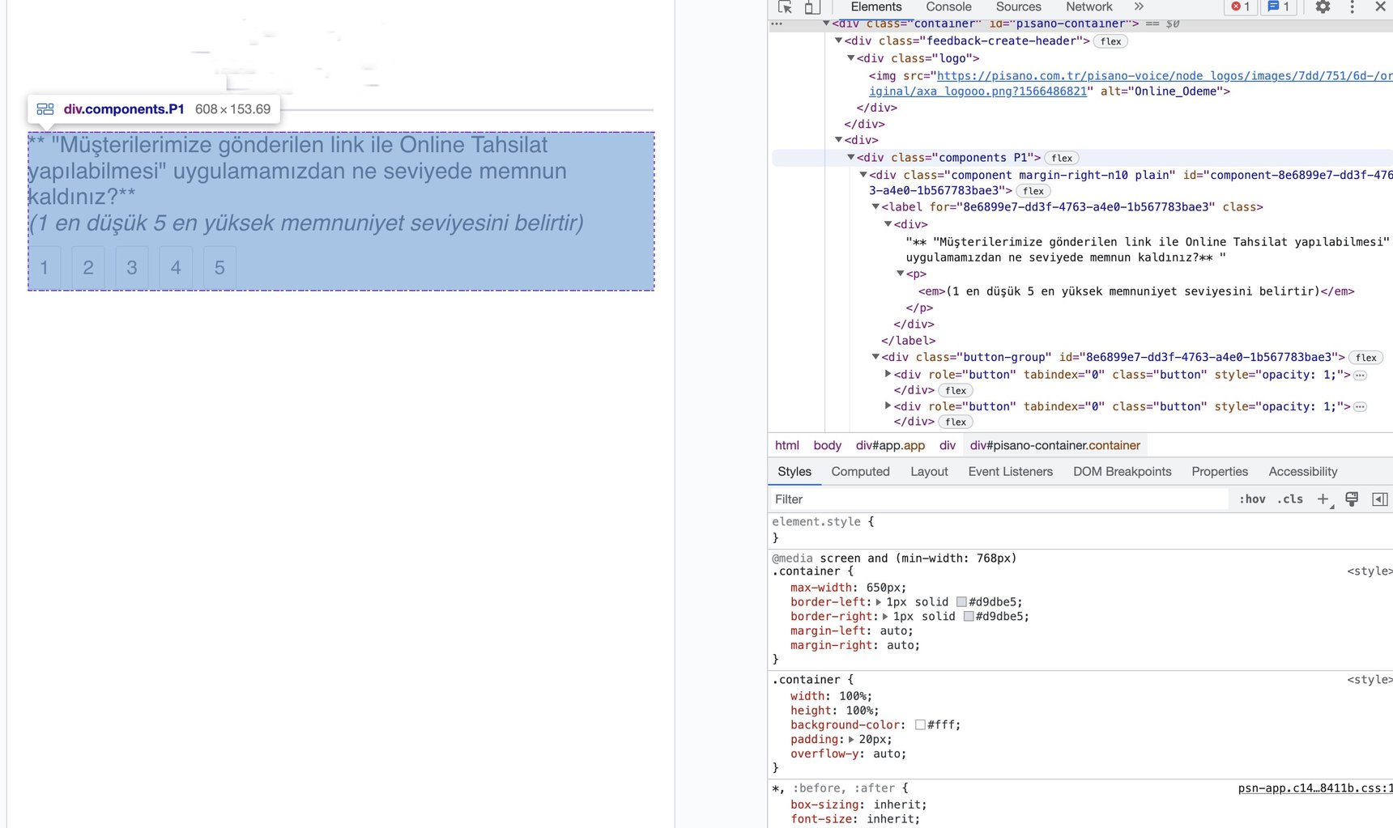Click the overflow-y auto declaration

pyautogui.click(x=848, y=754)
